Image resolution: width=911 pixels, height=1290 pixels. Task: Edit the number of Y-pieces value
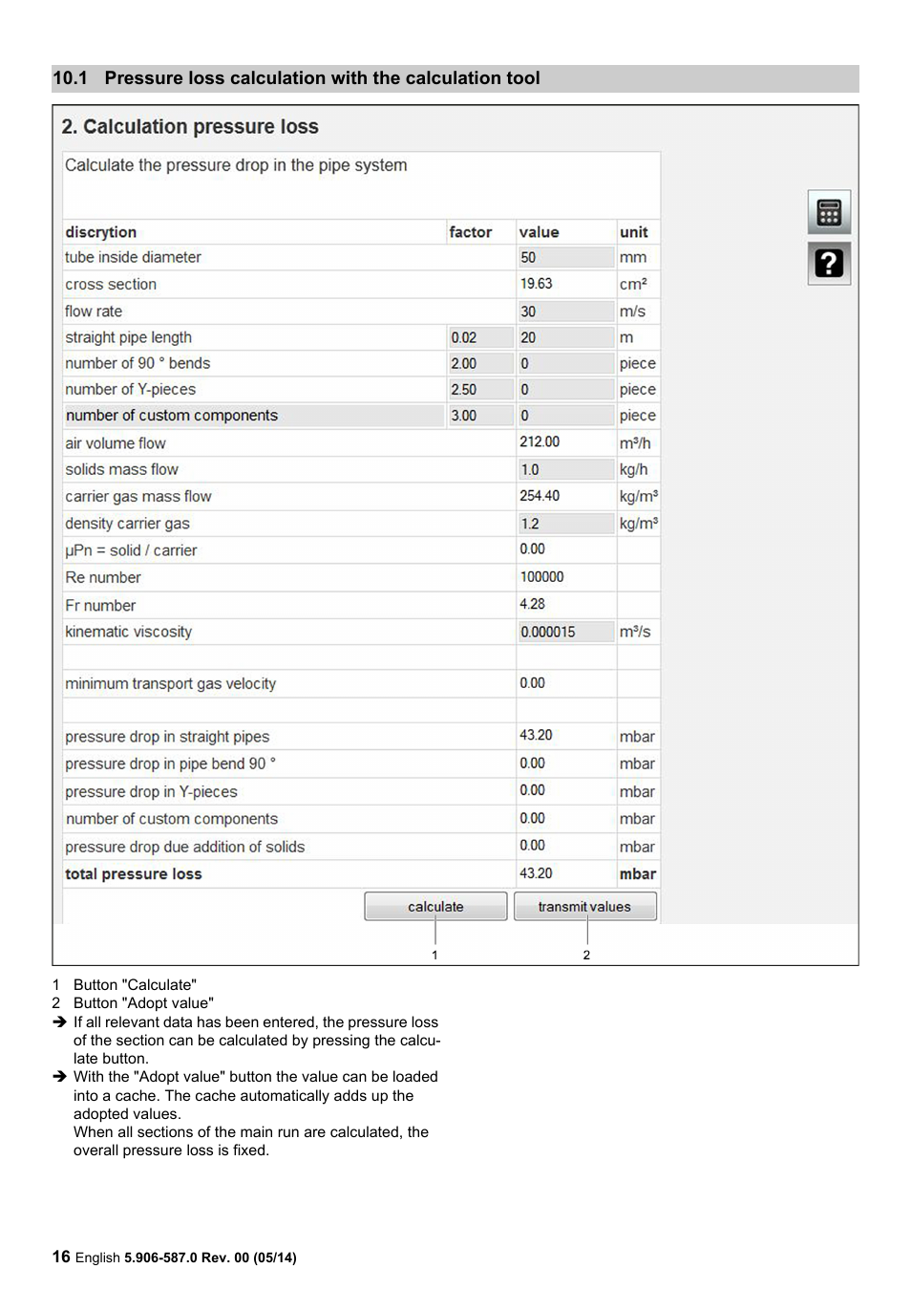pyautogui.click(x=565, y=389)
